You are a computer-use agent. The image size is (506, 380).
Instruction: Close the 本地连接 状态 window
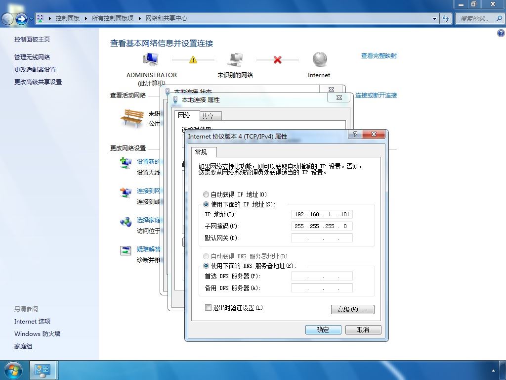331,89
